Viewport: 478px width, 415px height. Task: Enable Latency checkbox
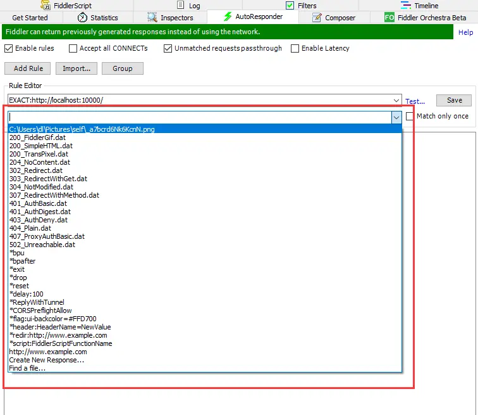coord(295,48)
